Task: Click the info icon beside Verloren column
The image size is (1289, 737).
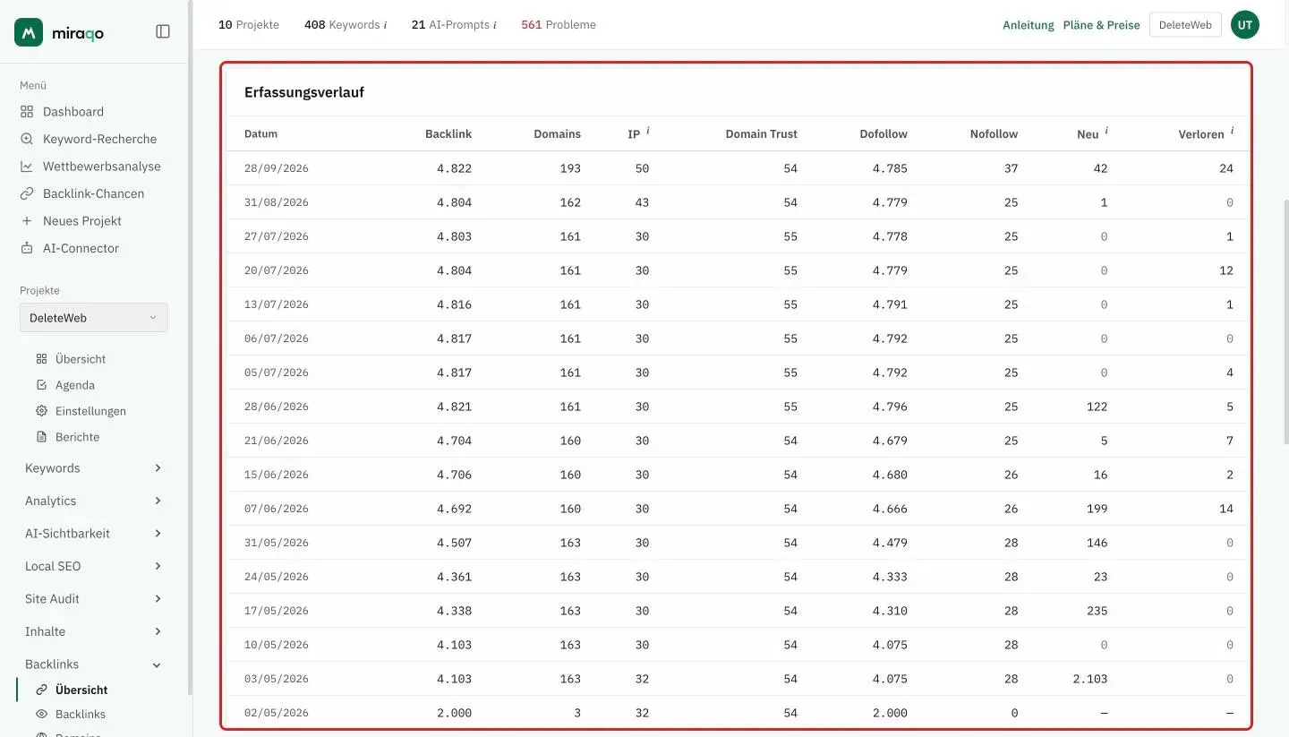Action: (1232, 131)
